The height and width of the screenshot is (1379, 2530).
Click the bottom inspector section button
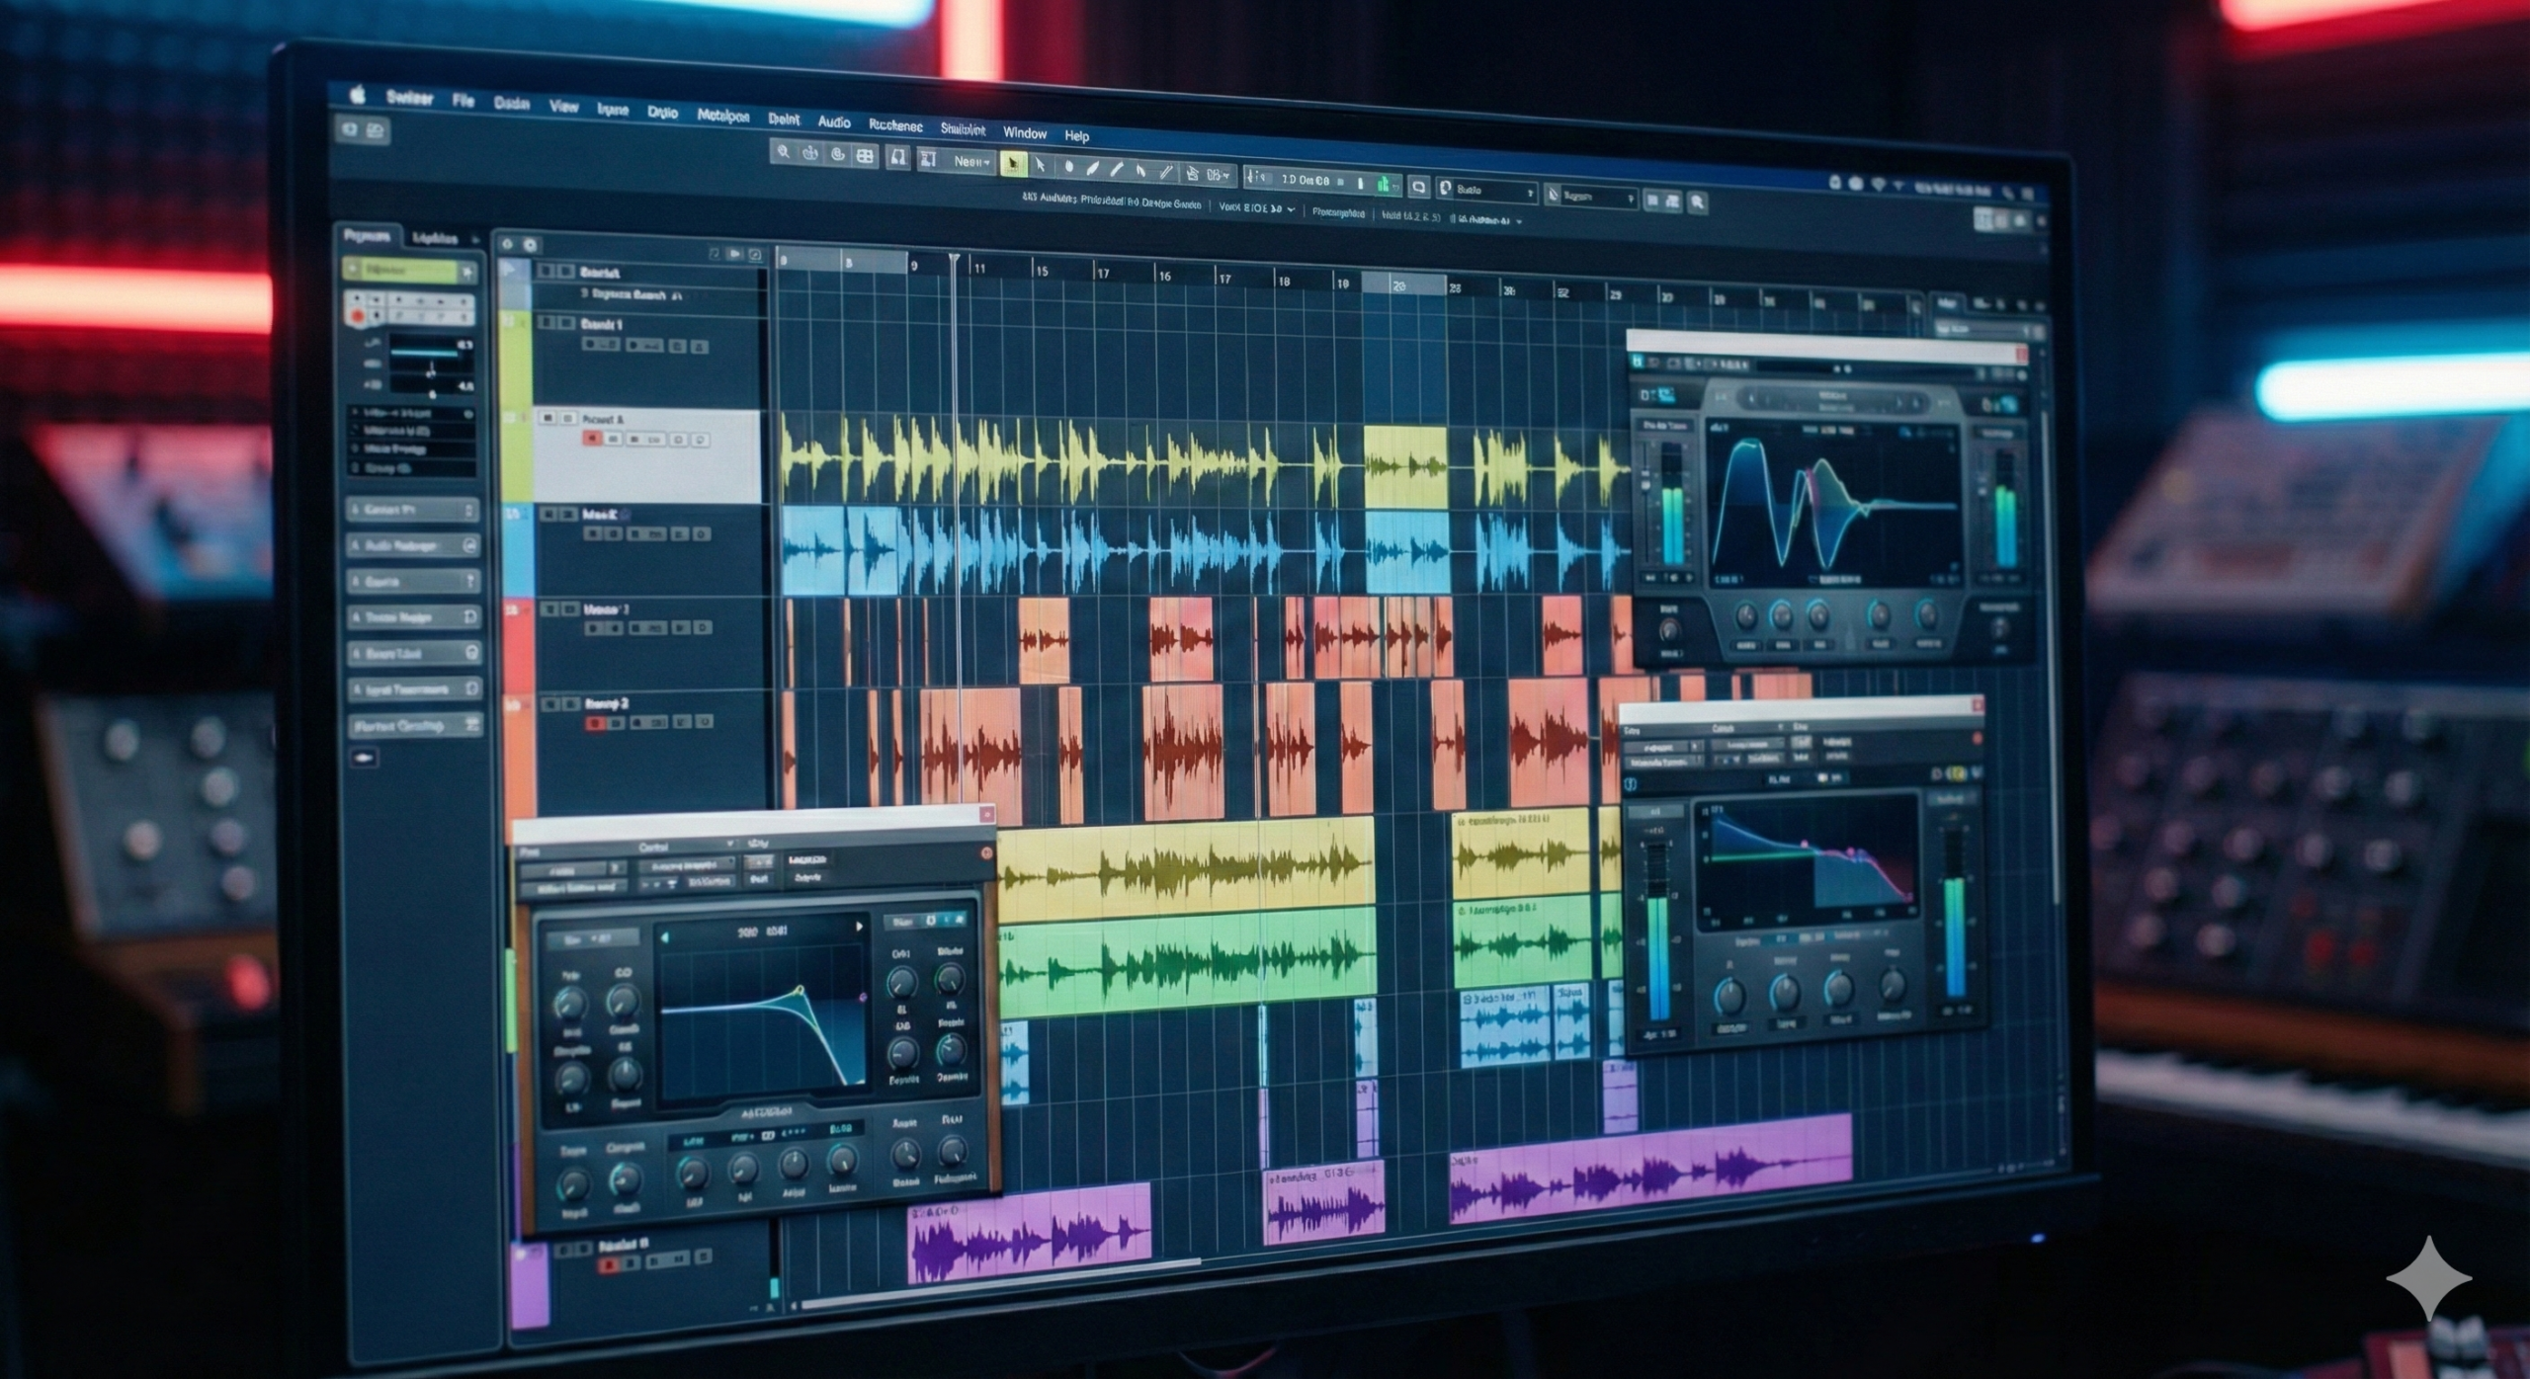click(413, 726)
